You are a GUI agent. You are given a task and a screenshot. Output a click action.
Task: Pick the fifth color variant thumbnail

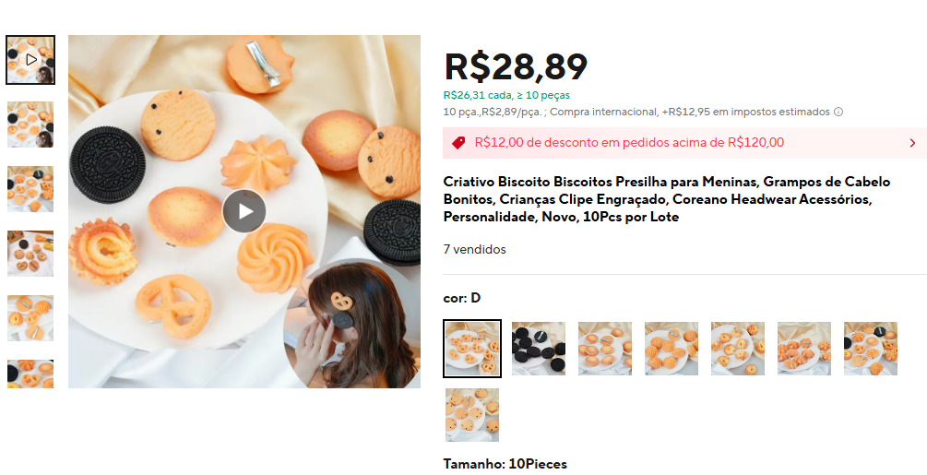point(738,349)
